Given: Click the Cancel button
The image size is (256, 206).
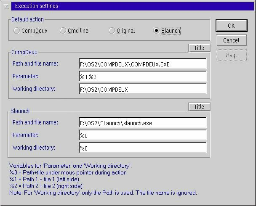Looking at the screenshot, I should (x=231, y=40).
